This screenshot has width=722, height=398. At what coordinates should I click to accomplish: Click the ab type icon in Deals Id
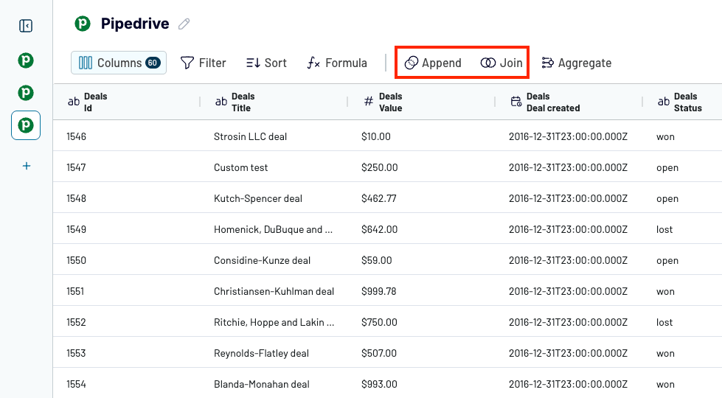coord(74,102)
